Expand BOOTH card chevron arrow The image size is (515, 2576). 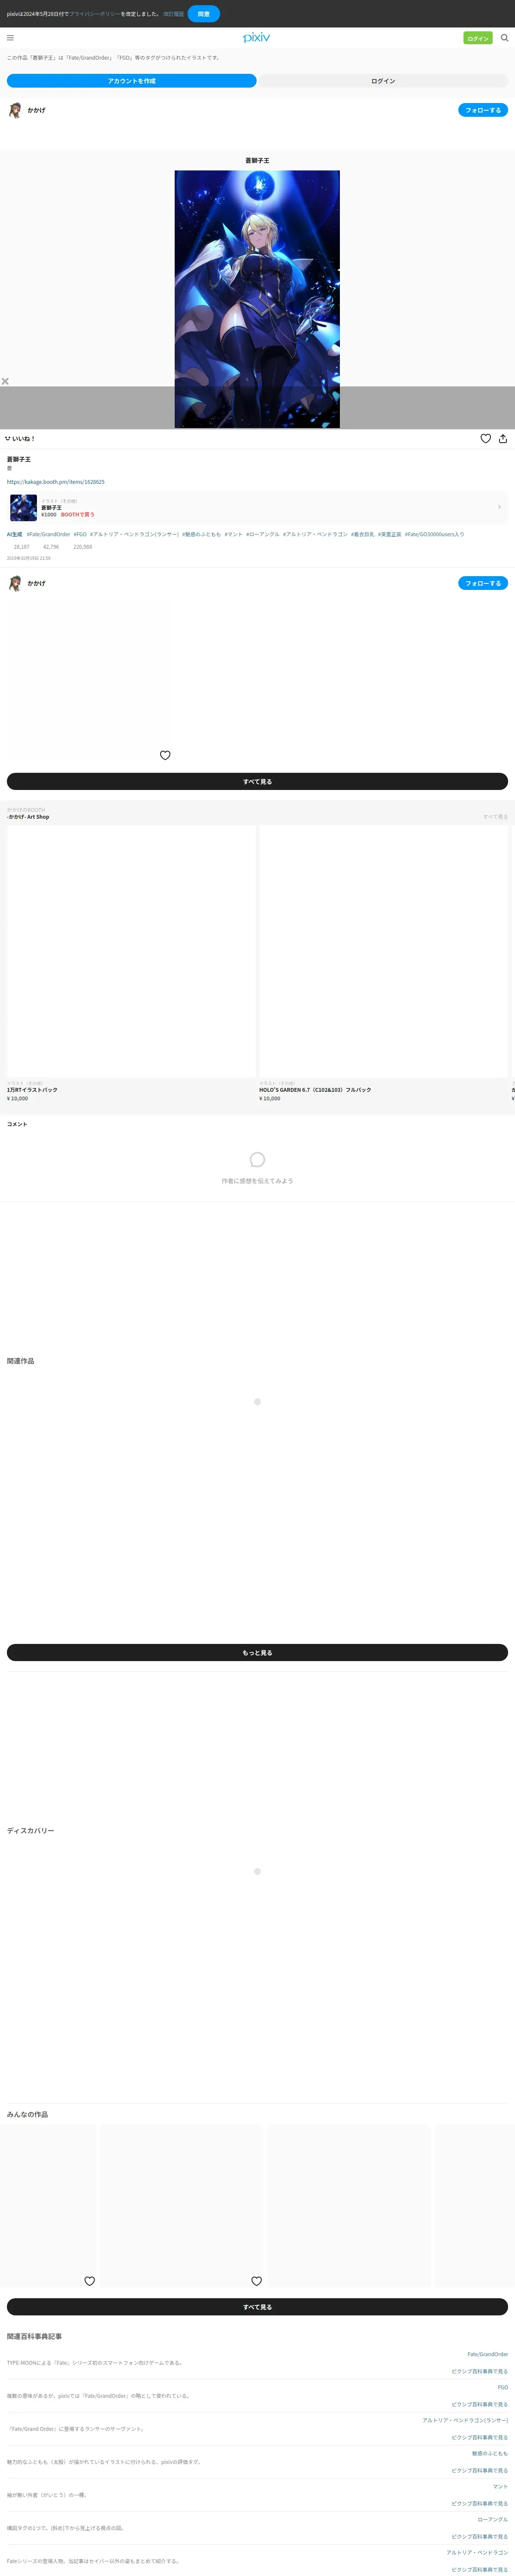point(499,507)
